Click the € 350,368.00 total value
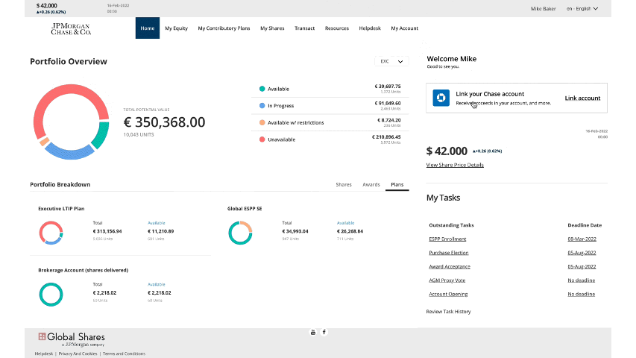636x358 pixels. (164, 122)
